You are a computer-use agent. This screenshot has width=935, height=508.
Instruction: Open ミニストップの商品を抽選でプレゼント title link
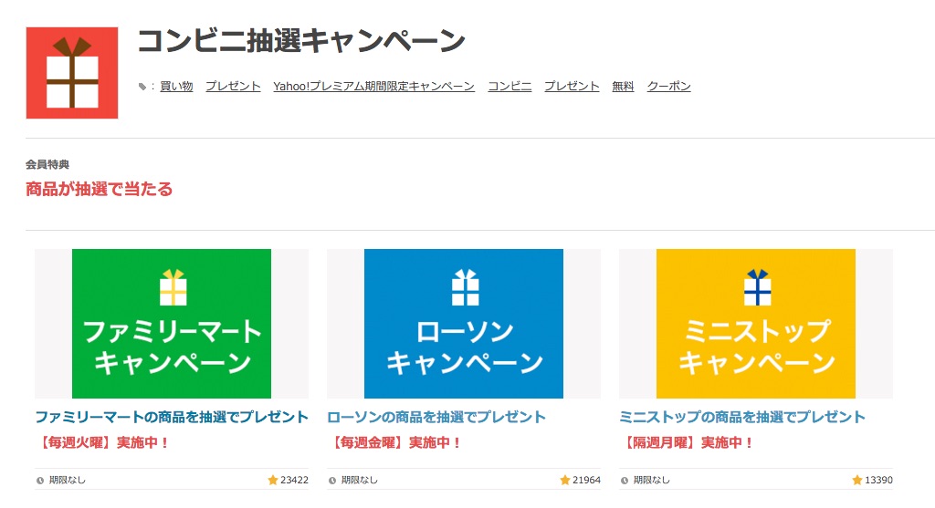[x=742, y=417]
